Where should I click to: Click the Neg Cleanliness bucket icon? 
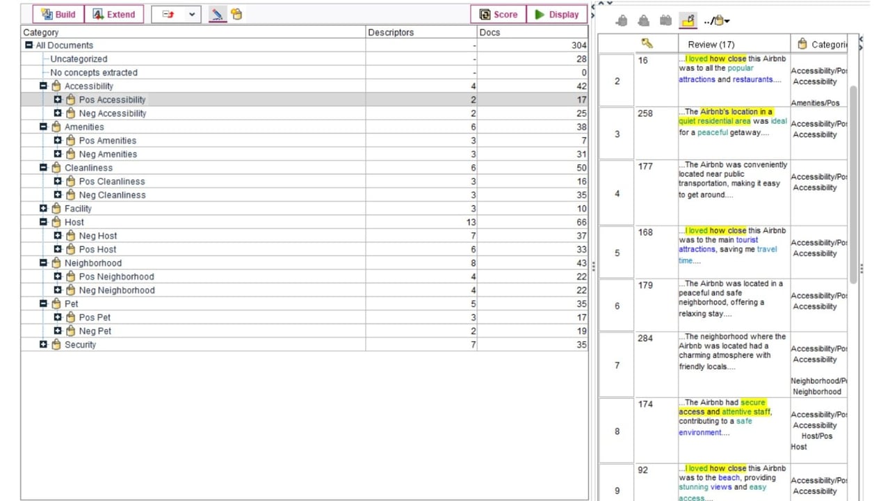(70, 195)
